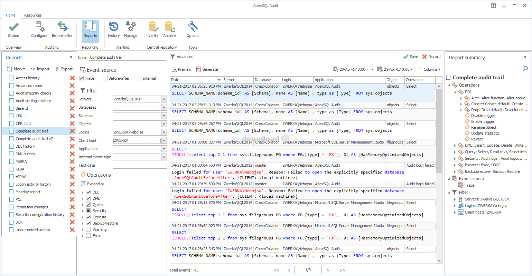Select the Permission changes report

coord(32,207)
